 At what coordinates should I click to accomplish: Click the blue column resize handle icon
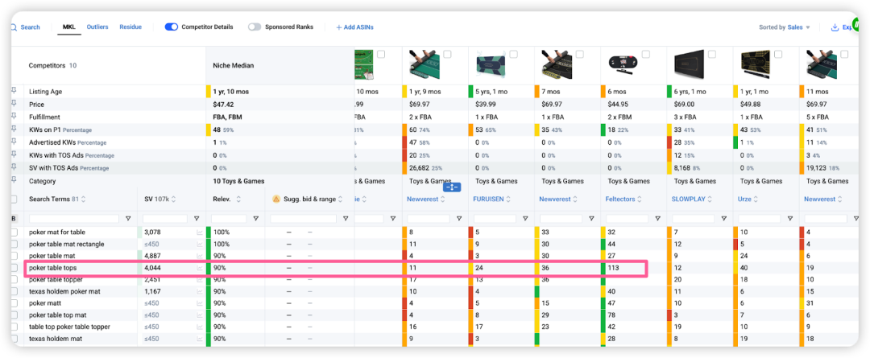click(451, 187)
